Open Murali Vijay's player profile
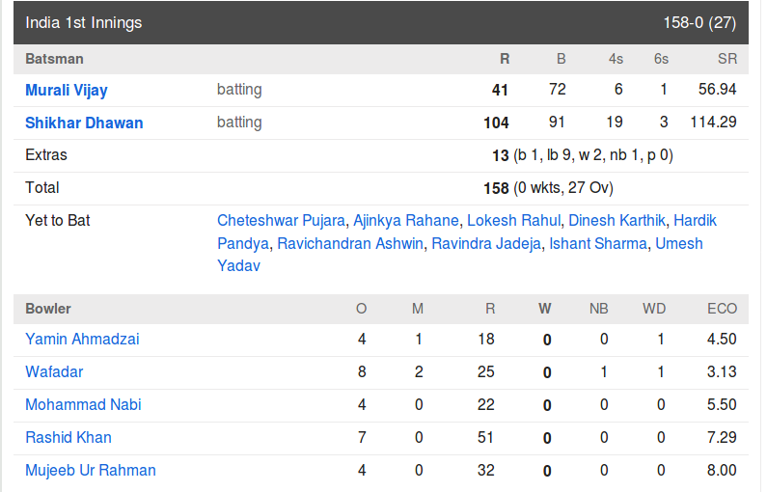767x492 pixels. tap(66, 91)
